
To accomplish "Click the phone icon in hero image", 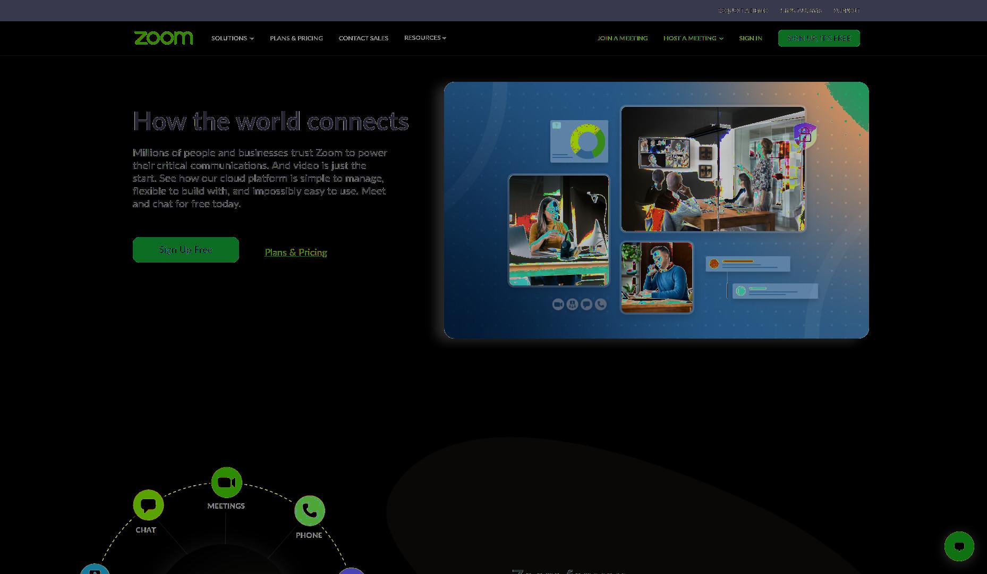I will tap(601, 304).
